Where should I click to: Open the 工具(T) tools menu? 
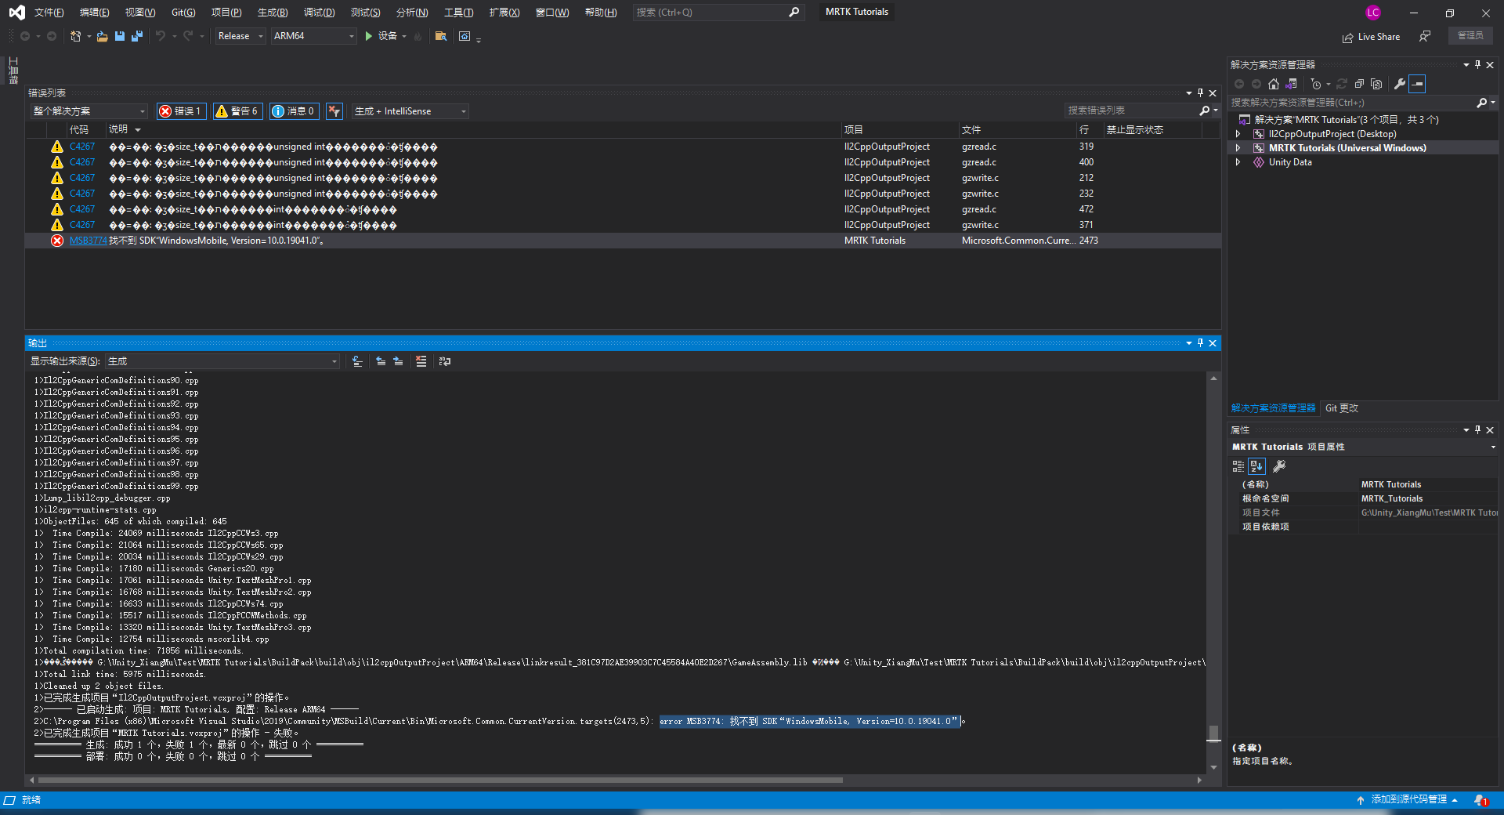pos(458,13)
